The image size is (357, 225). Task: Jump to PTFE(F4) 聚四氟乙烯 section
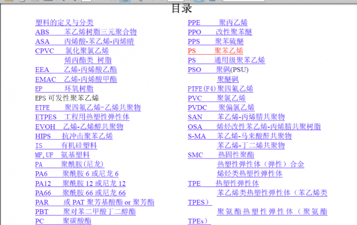coord(220,88)
